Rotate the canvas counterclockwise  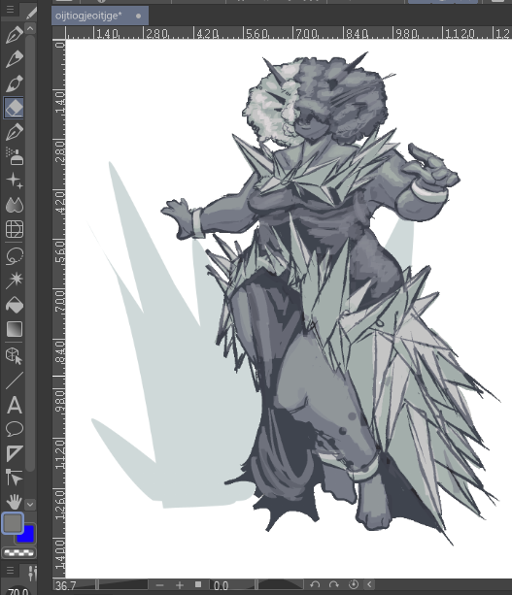(x=314, y=584)
